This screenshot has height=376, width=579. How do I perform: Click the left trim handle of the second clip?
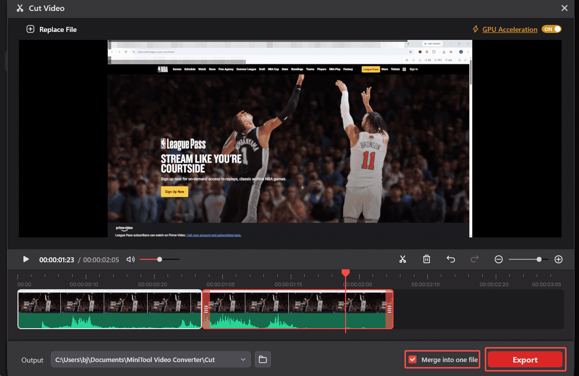click(206, 309)
